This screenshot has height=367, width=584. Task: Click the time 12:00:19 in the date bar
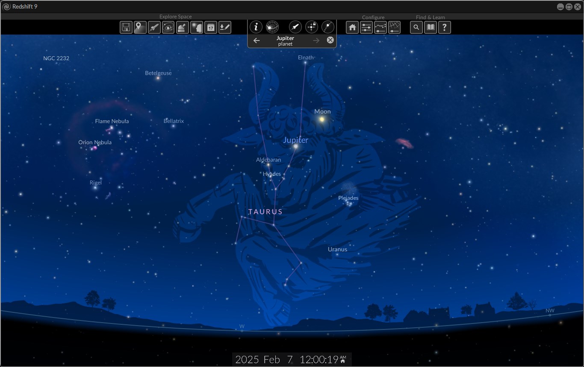pyautogui.click(x=319, y=359)
